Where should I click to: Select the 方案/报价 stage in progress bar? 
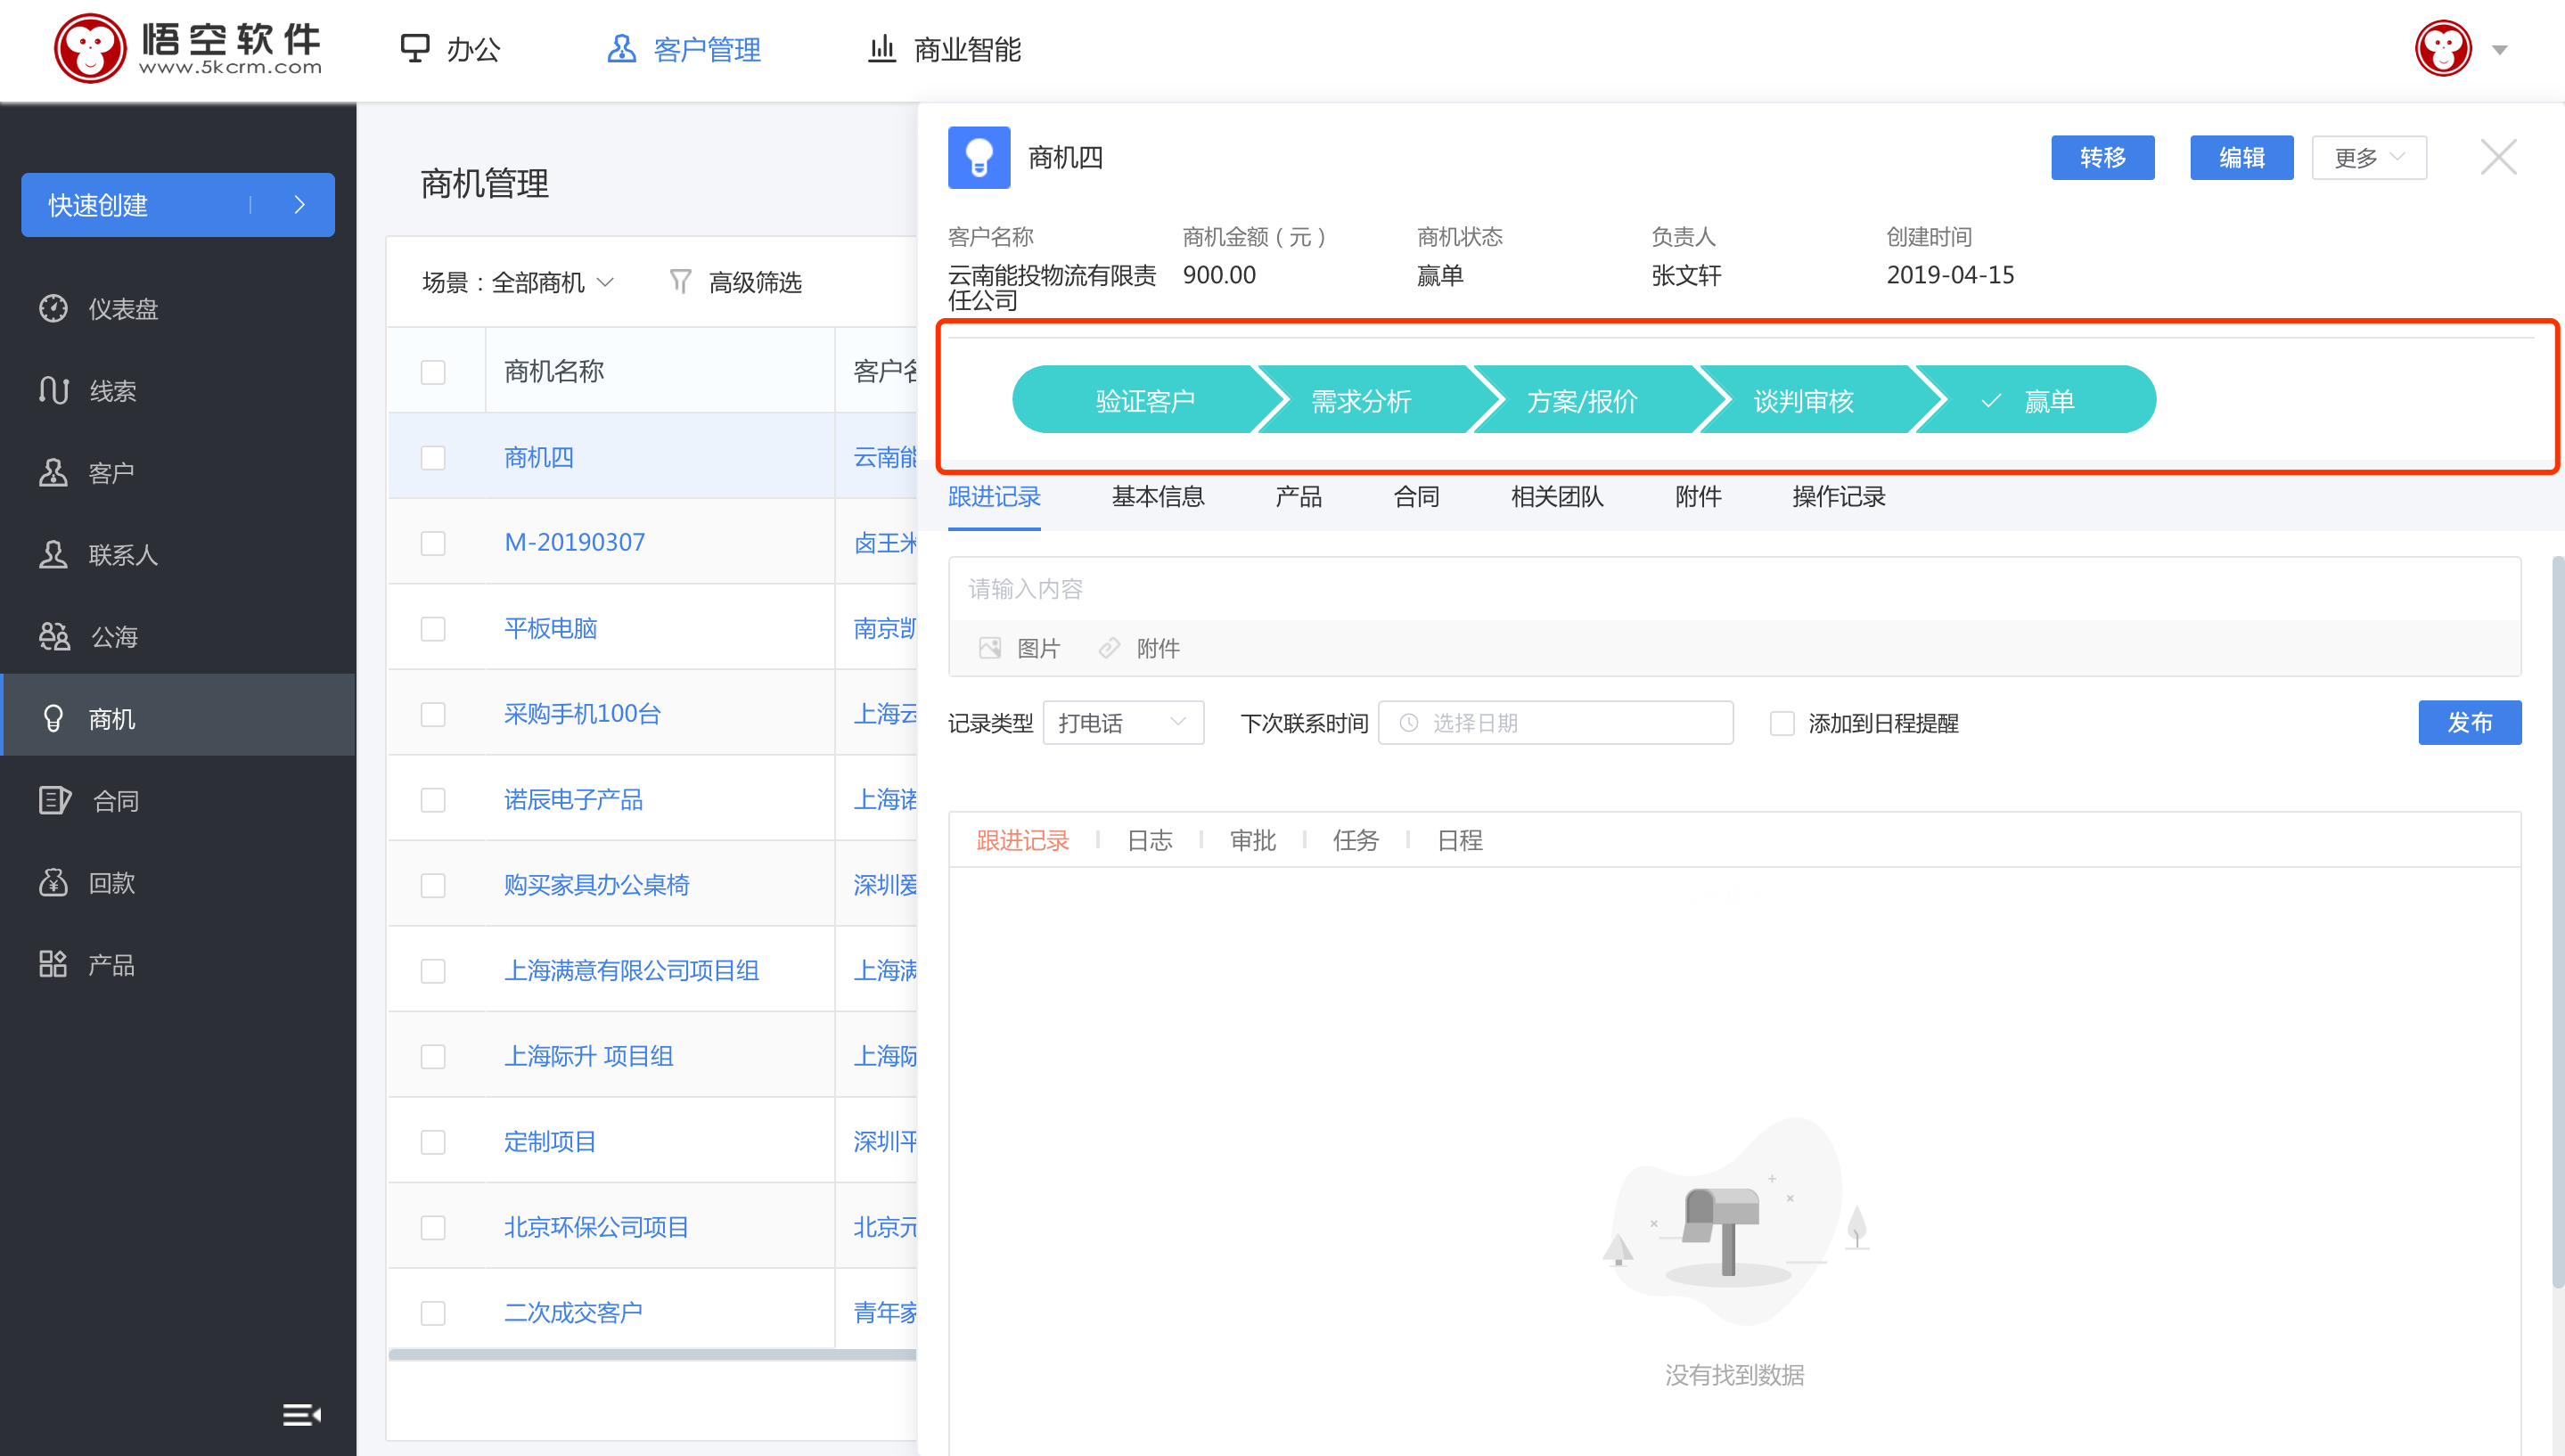1582,400
